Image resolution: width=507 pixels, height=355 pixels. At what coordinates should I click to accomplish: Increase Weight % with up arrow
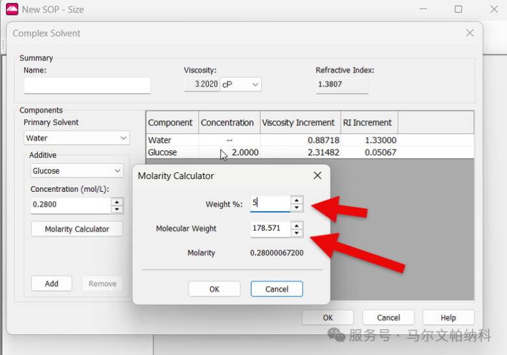[x=296, y=200]
